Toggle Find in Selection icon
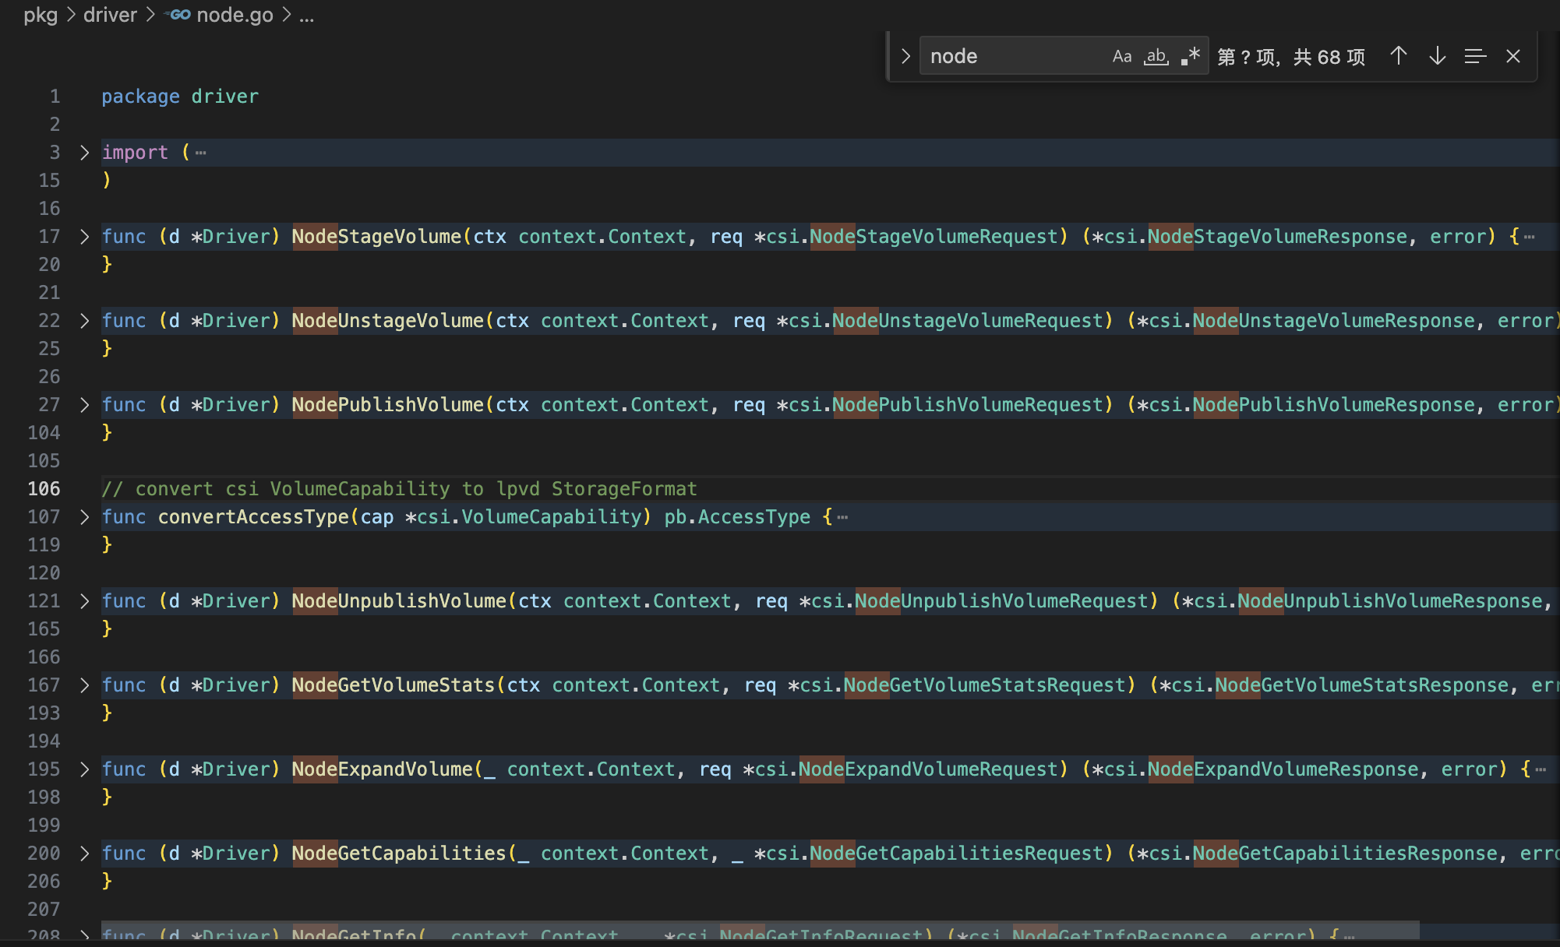 pos(1475,56)
